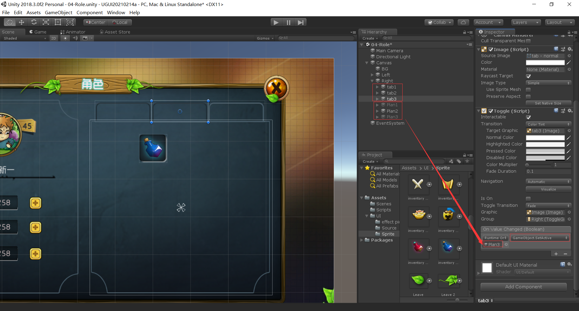Open the cloud services icon
Viewport: 579px width, 311px height.
pos(464,22)
